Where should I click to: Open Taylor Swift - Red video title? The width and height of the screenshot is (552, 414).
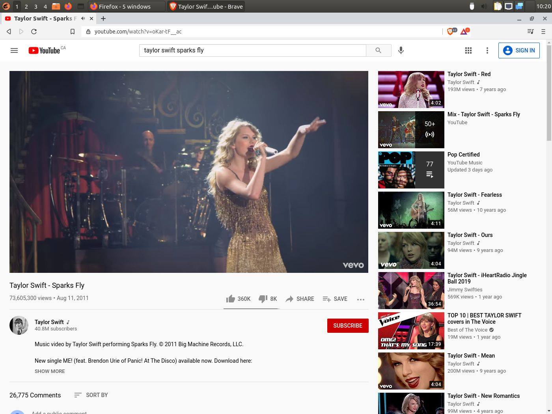point(469,74)
